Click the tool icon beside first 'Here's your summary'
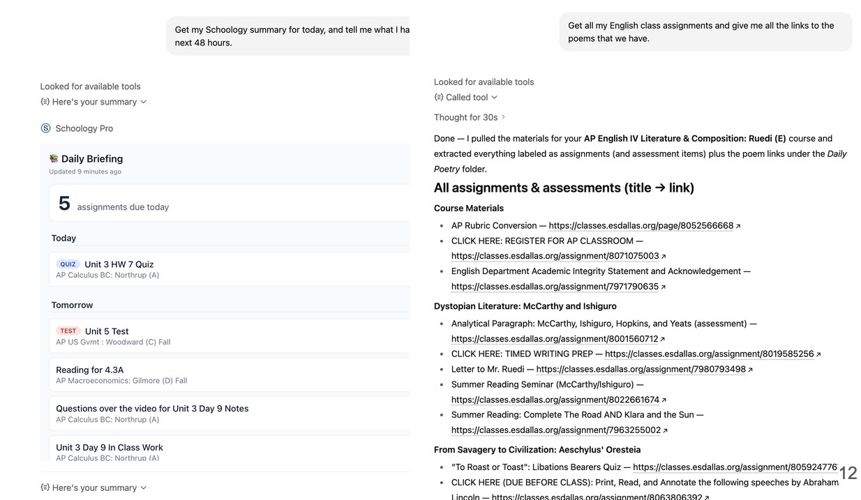 point(45,102)
